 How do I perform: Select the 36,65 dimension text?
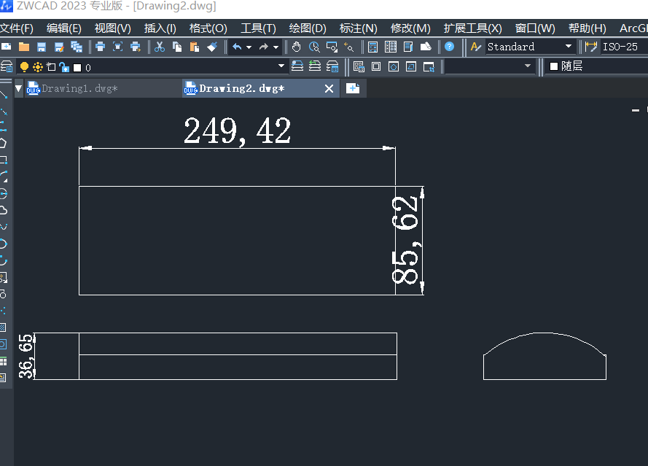[26, 356]
